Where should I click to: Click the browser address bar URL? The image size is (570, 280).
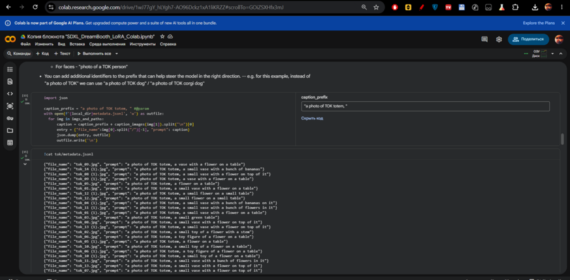171,7
